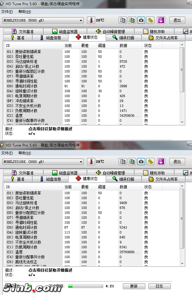Image resolution: width=192 pixels, height=295 pixels.
Task: Click 状态 column header in lower table
Action: tap(152, 187)
